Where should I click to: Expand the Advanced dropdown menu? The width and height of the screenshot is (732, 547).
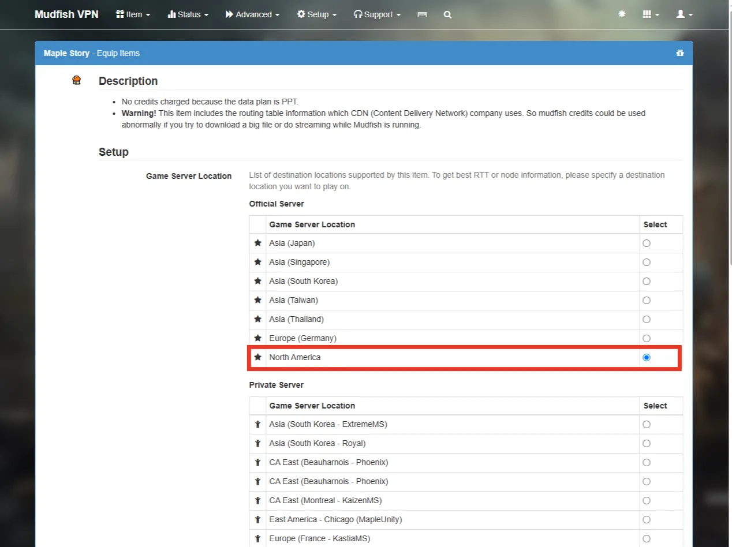pos(252,14)
